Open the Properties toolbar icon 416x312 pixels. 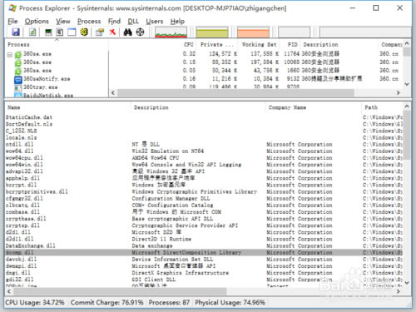(x=100, y=32)
